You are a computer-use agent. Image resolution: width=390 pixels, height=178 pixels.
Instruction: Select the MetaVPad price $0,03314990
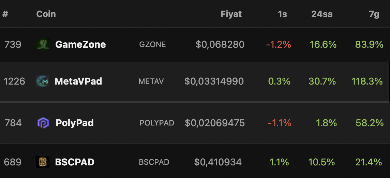coord(214,81)
